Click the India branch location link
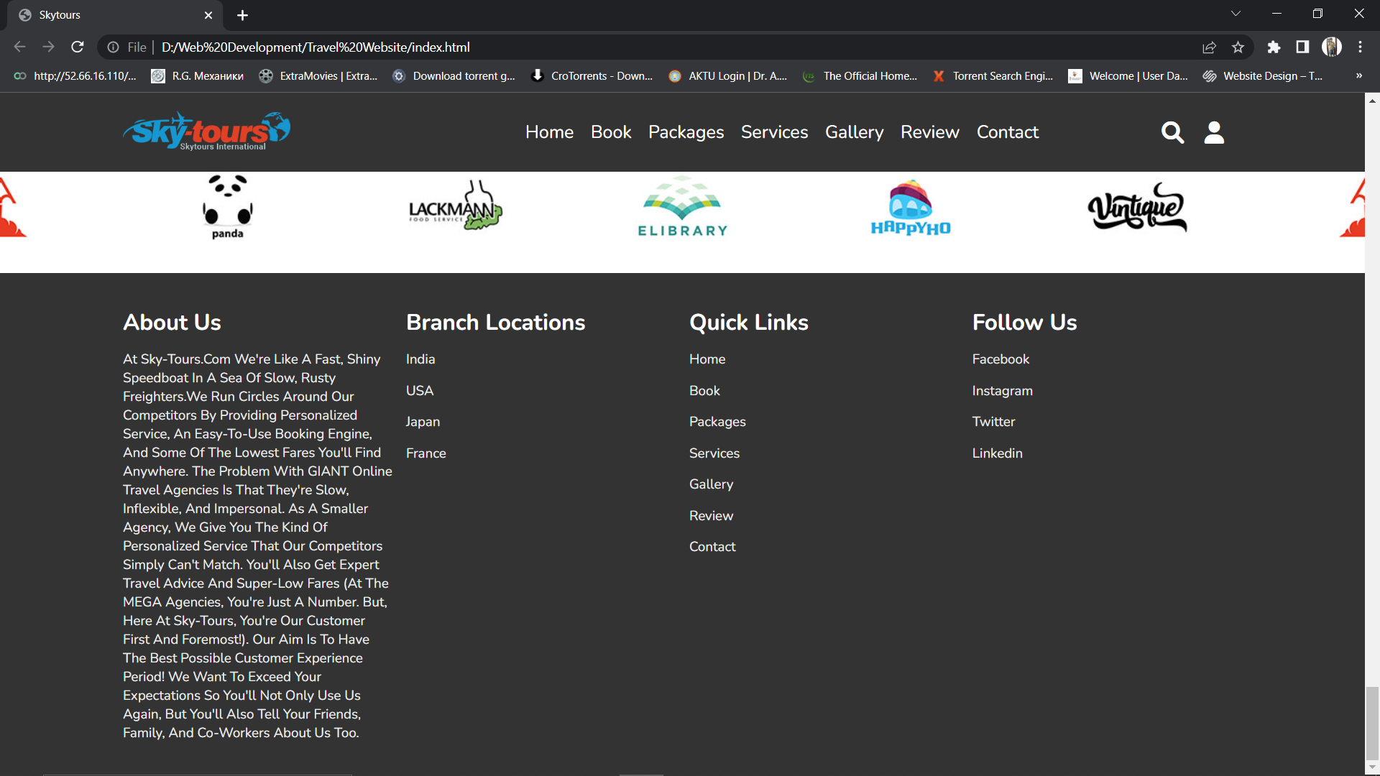The height and width of the screenshot is (776, 1380). pyautogui.click(x=420, y=359)
